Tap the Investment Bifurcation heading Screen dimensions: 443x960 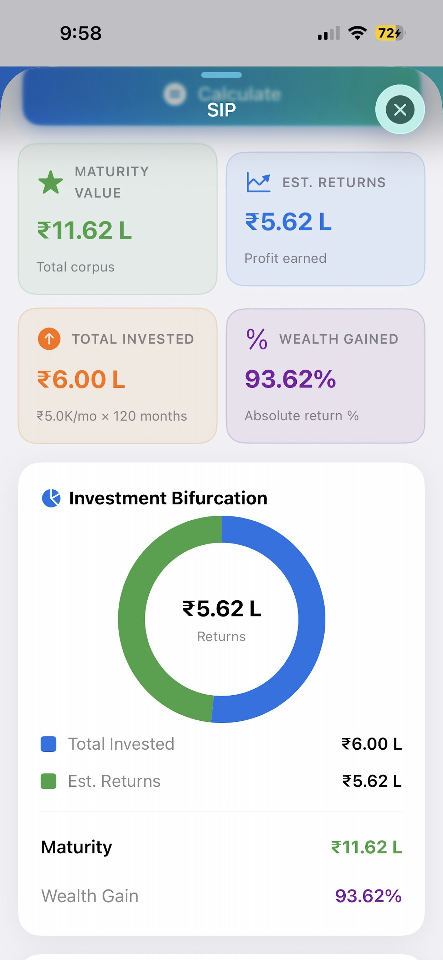pyautogui.click(x=168, y=498)
